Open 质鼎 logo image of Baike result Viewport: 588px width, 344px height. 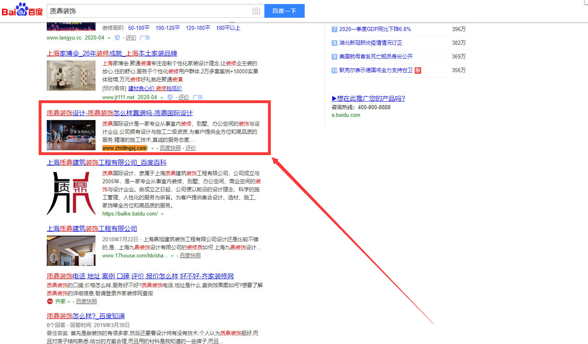click(71, 193)
